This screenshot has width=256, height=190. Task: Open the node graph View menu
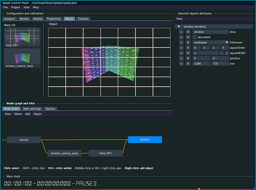8,114
